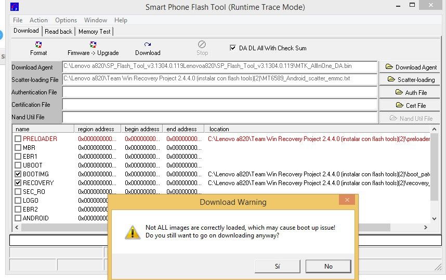Image resolution: width=446 pixels, height=280 pixels.
Task: Click the Scatter-loading browse button
Action: [x=410, y=80]
